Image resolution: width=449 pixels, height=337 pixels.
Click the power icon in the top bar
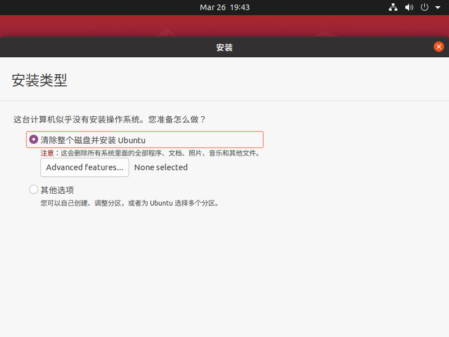pyautogui.click(x=424, y=7)
